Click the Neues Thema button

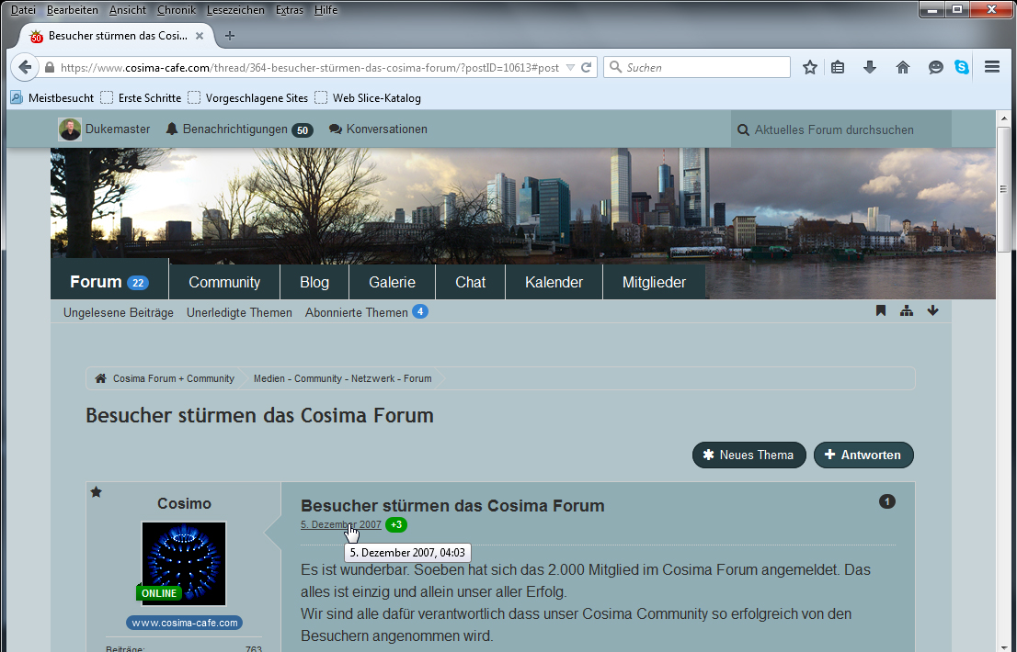click(x=748, y=455)
